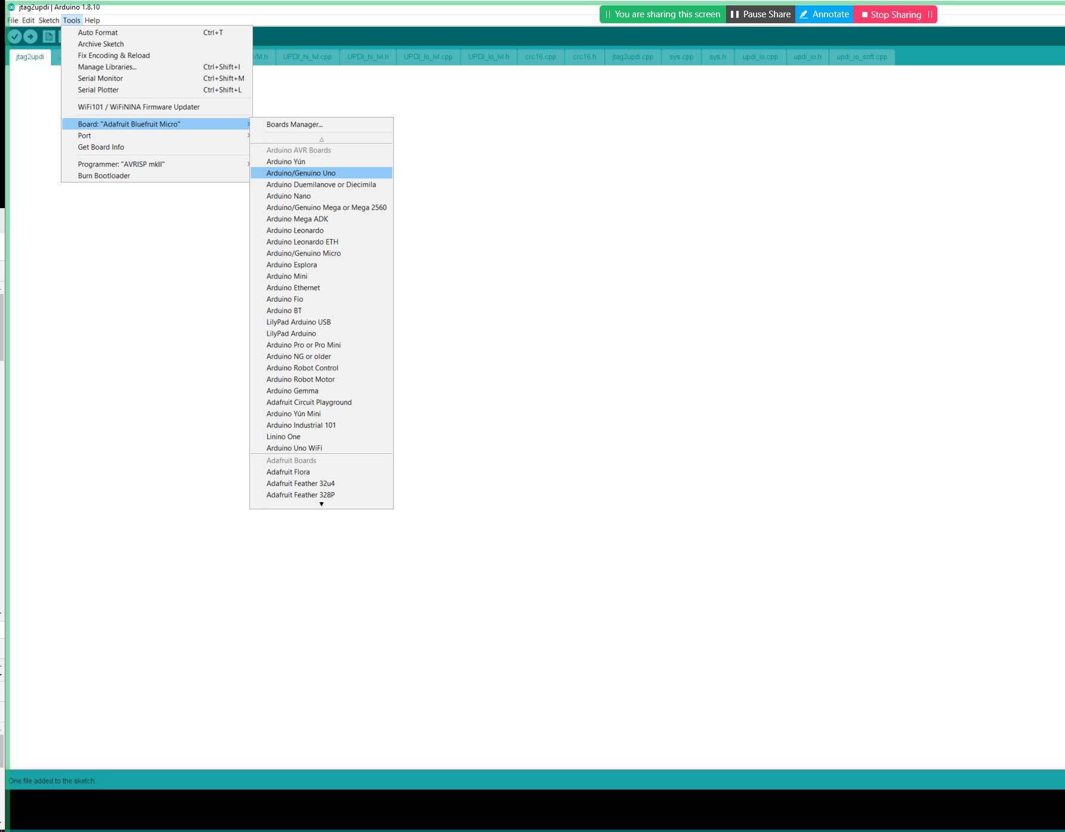Open the Serial Plotter
The height and width of the screenshot is (832, 1065).
coord(157,90)
